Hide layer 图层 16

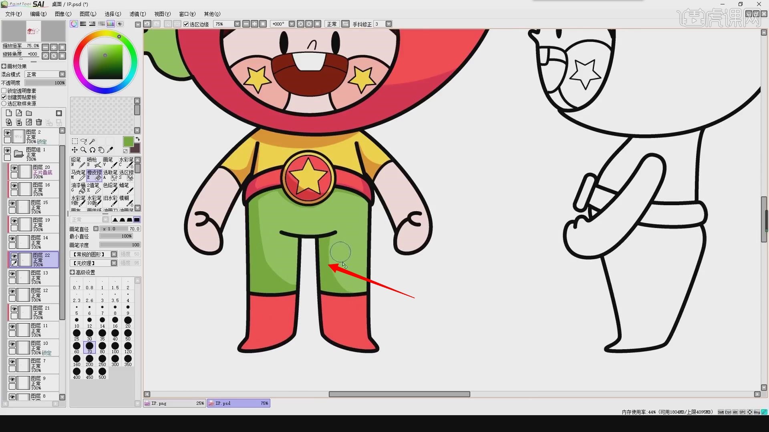click(14, 186)
